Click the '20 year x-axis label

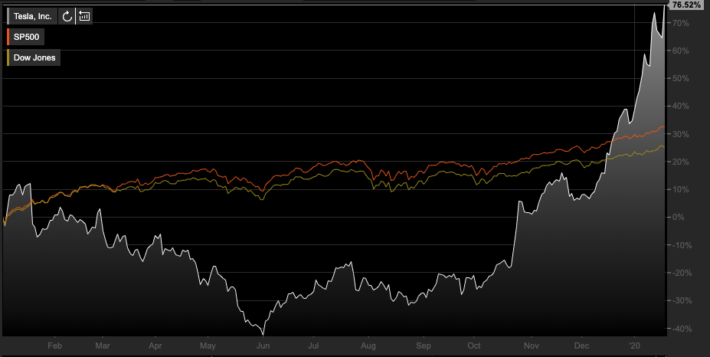[635, 346]
